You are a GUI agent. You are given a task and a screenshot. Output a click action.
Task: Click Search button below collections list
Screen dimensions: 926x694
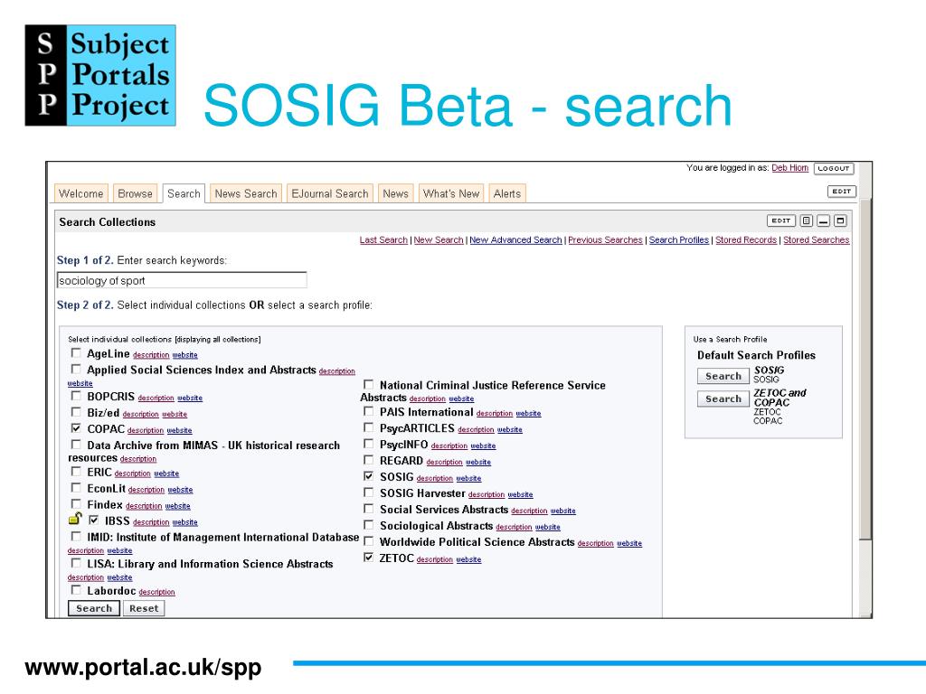[x=94, y=608]
